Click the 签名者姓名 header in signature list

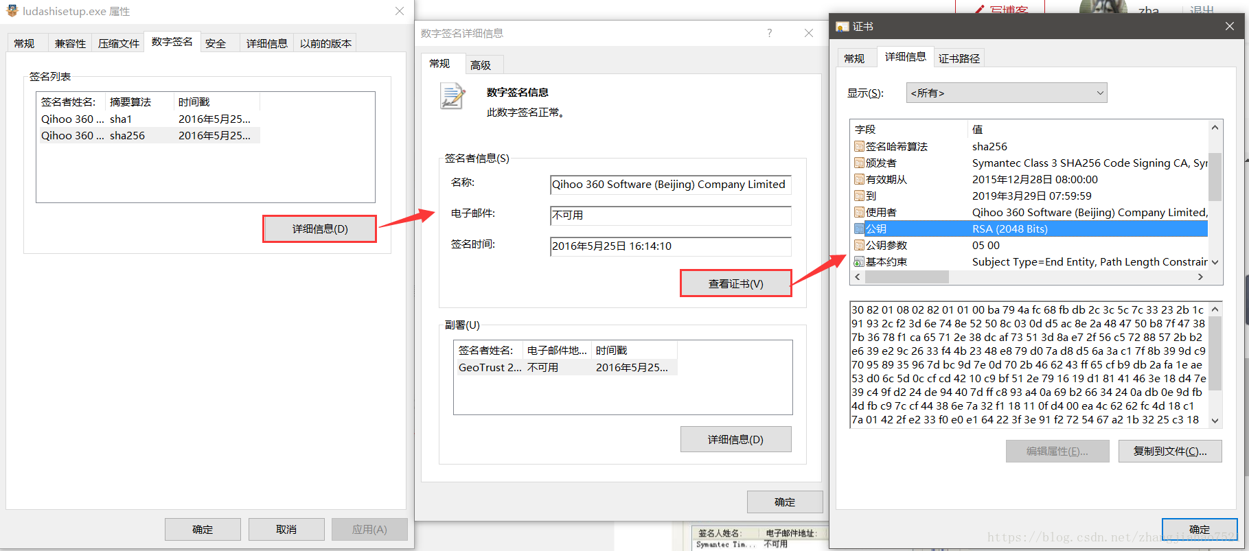pos(71,102)
